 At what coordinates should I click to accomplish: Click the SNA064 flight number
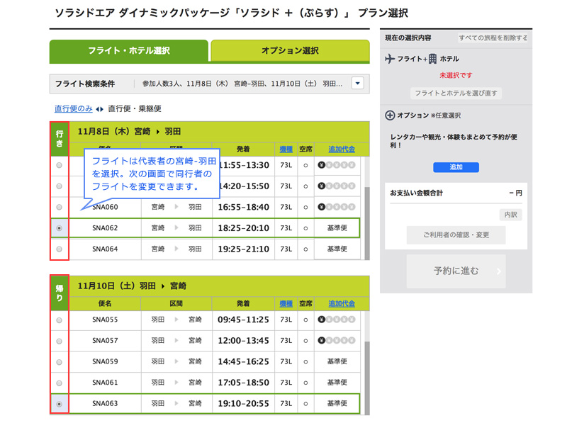tap(105, 249)
